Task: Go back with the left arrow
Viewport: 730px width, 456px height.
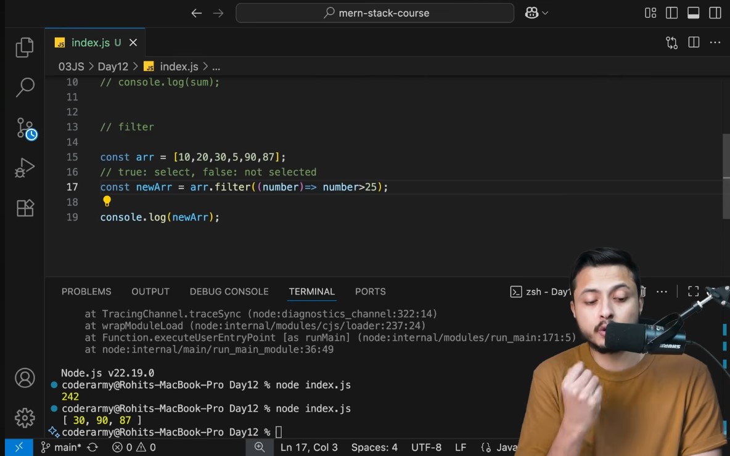Action: point(197,13)
